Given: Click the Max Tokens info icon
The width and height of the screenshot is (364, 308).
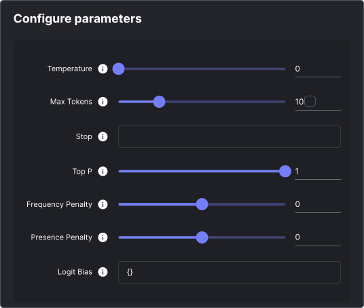Looking at the screenshot, I should tap(103, 102).
